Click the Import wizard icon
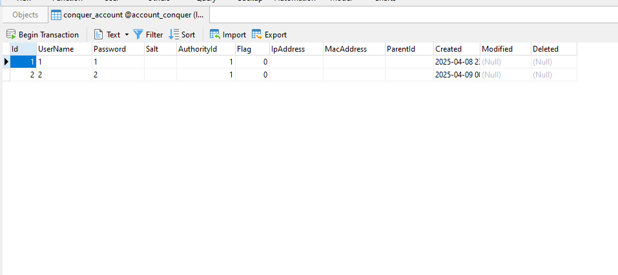The width and height of the screenshot is (618, 275). (215, 34)
